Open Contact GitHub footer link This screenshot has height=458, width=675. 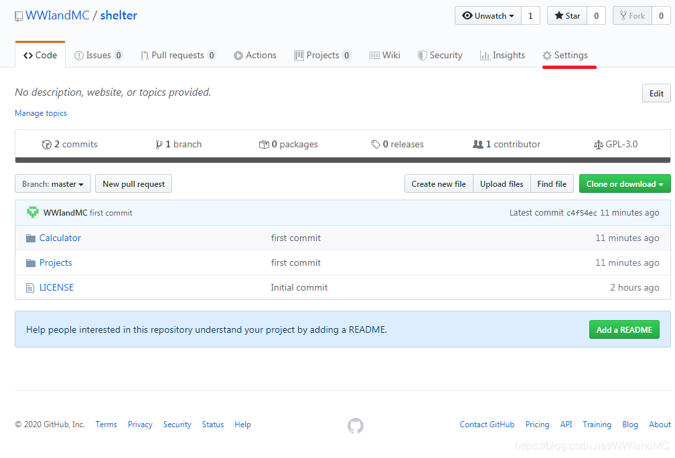[487, 425]
